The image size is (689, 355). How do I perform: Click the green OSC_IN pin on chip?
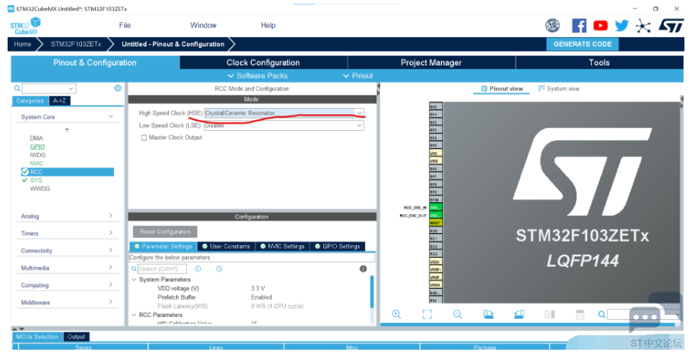tap(436, 208)
